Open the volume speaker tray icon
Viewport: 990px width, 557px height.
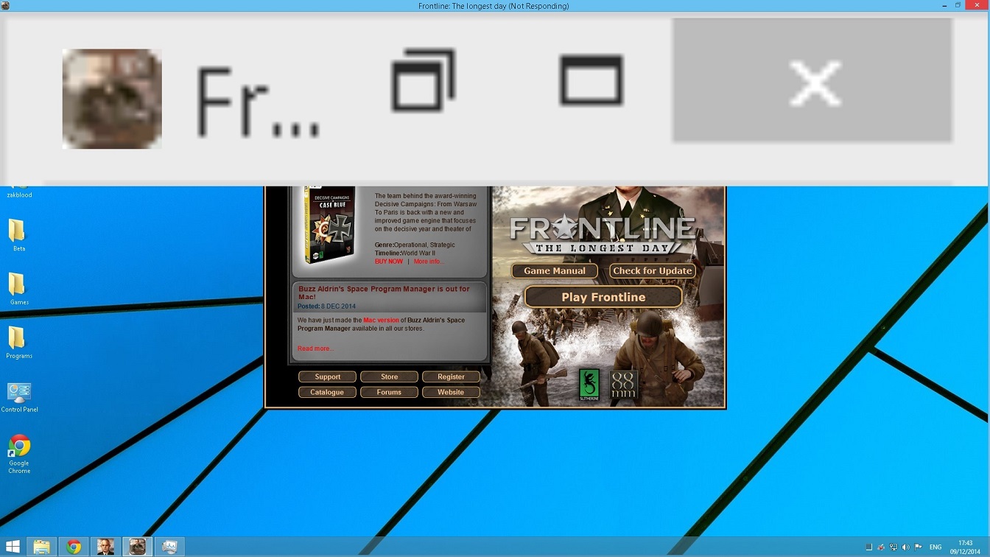point(905,547)
